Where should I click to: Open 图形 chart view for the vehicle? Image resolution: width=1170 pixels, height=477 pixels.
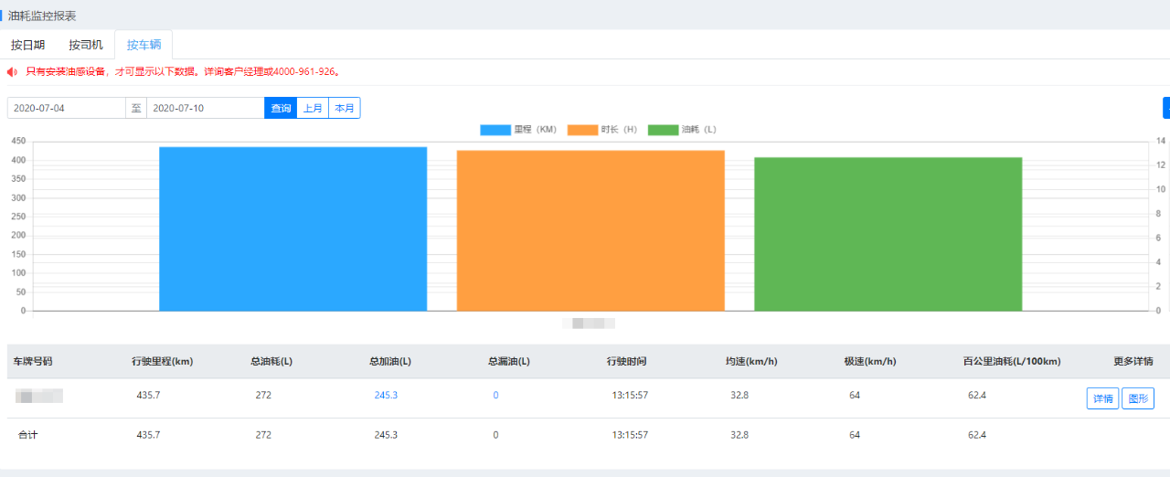[1138, 398]
